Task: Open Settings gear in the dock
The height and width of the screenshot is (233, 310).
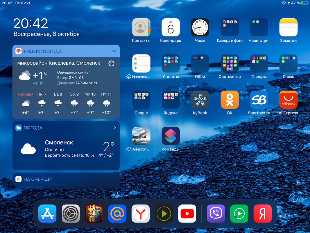Action: coord(71,213)
